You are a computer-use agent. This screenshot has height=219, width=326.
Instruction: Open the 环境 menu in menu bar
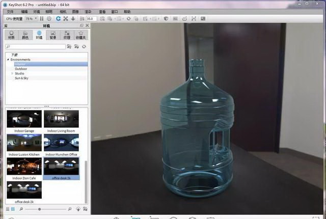click(x=37, y=12)
